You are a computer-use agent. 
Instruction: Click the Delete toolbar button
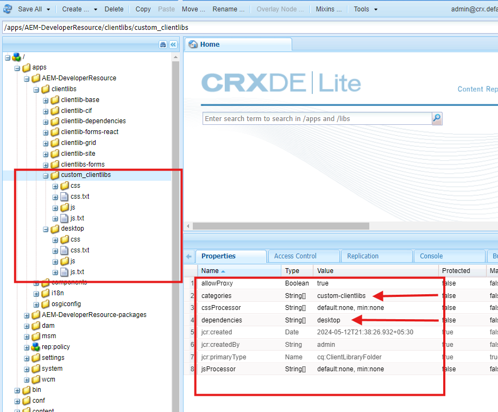coord(114,9)
